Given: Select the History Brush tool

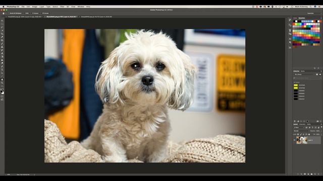Looking at the screenshot, I should tap(2, 50).
